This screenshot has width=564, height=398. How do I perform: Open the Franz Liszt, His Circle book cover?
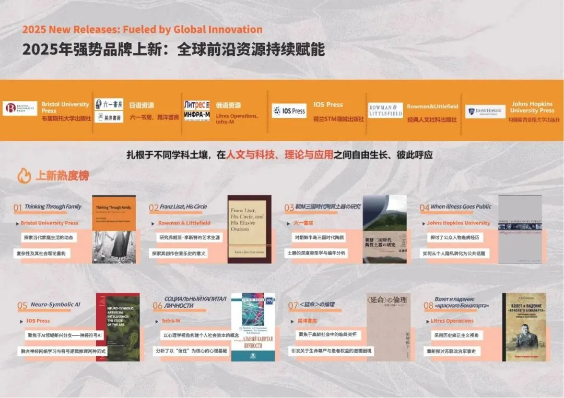(249, 229)
